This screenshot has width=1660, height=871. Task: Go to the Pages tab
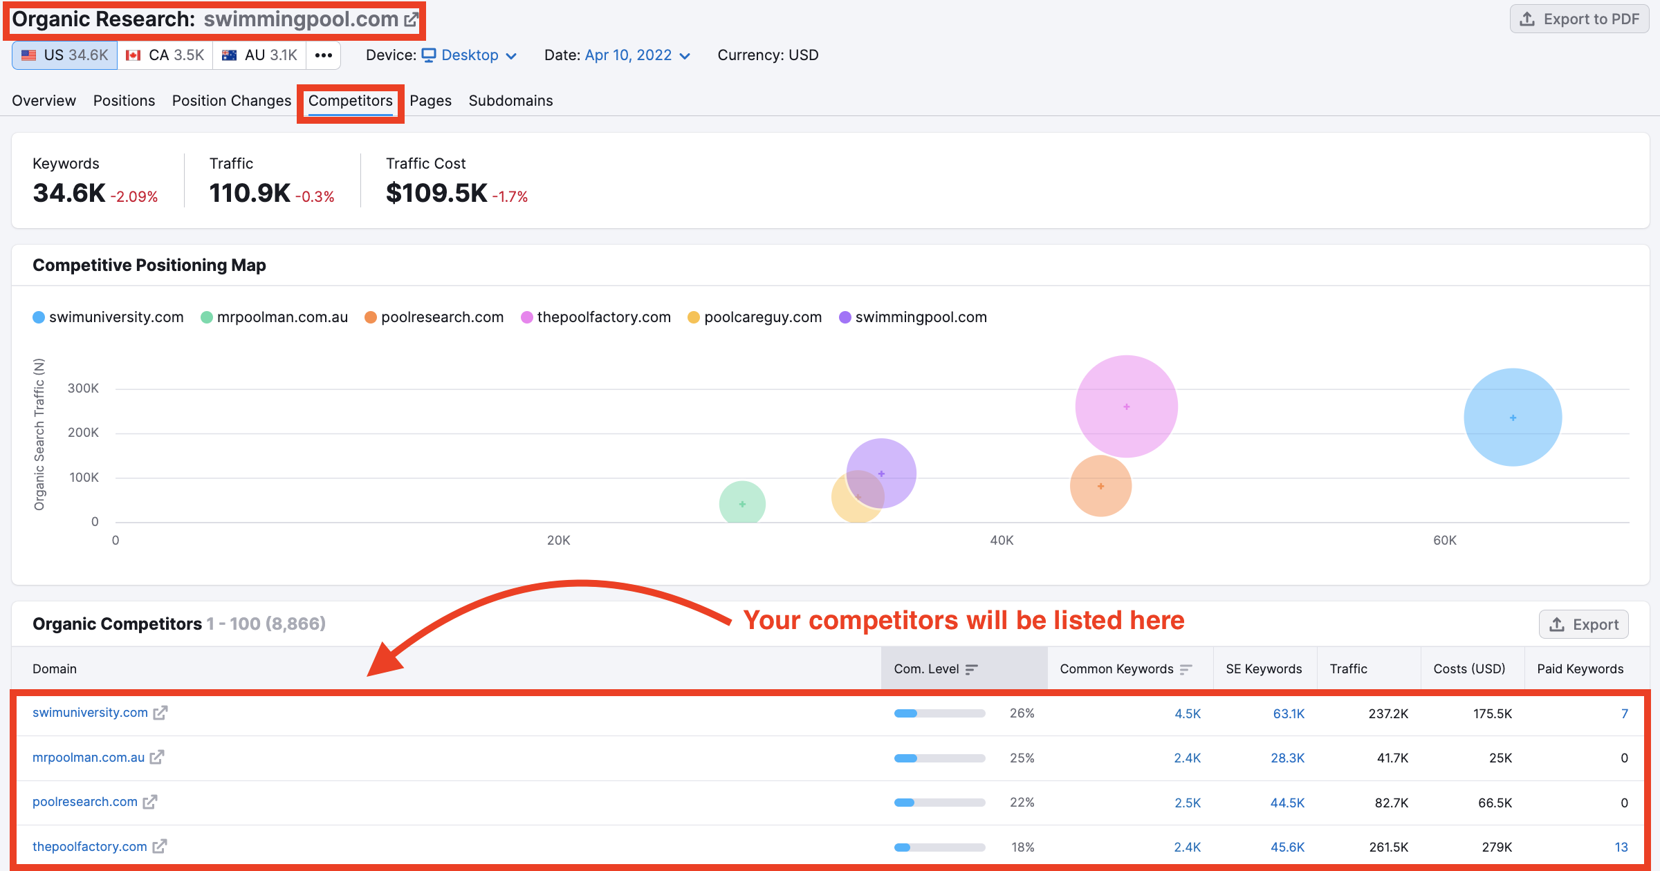(430, 101)
